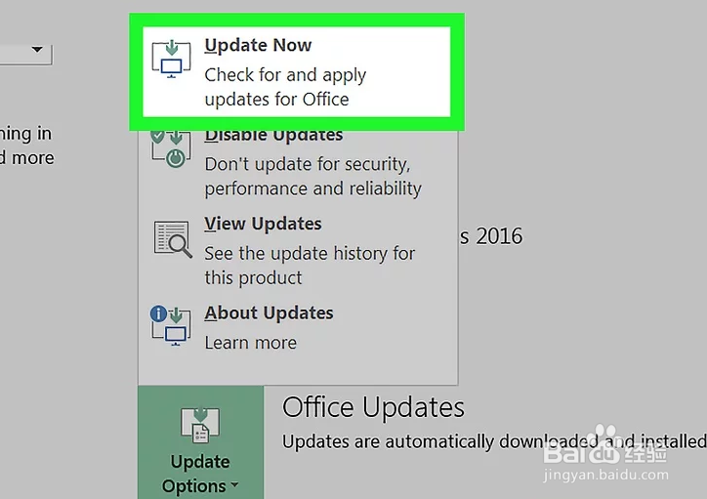Screen dimensions: 707x499
Task: Select Update Now menu entry
Action: click(x=296, y=71)
